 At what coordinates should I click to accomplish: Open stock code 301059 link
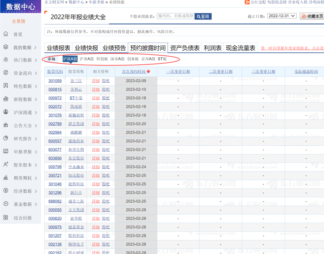click(x=55, y=81)
